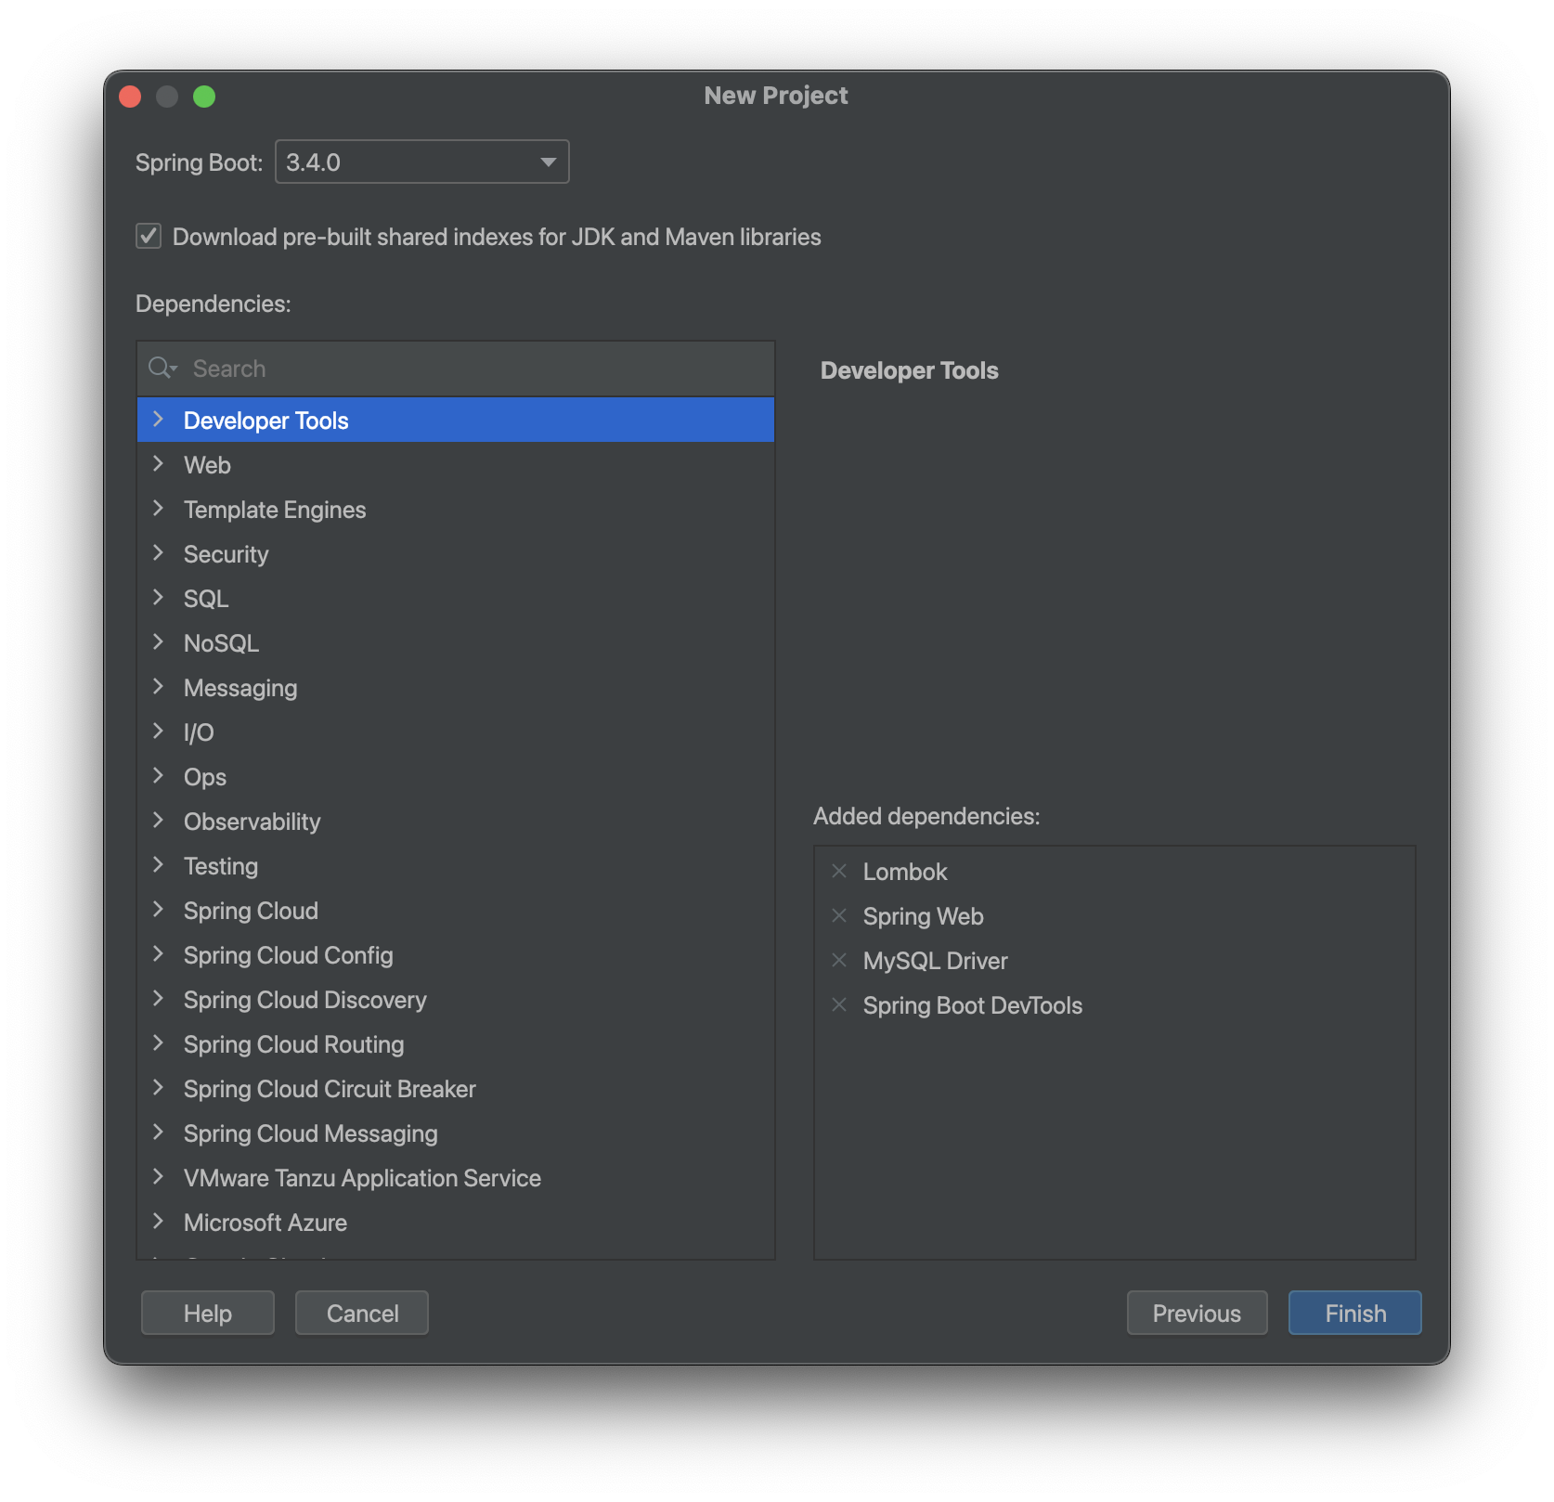Viewport: 1554px width, 1502px height.
Task: Select Lombok text in added dependencies
Action: (905, 872)
